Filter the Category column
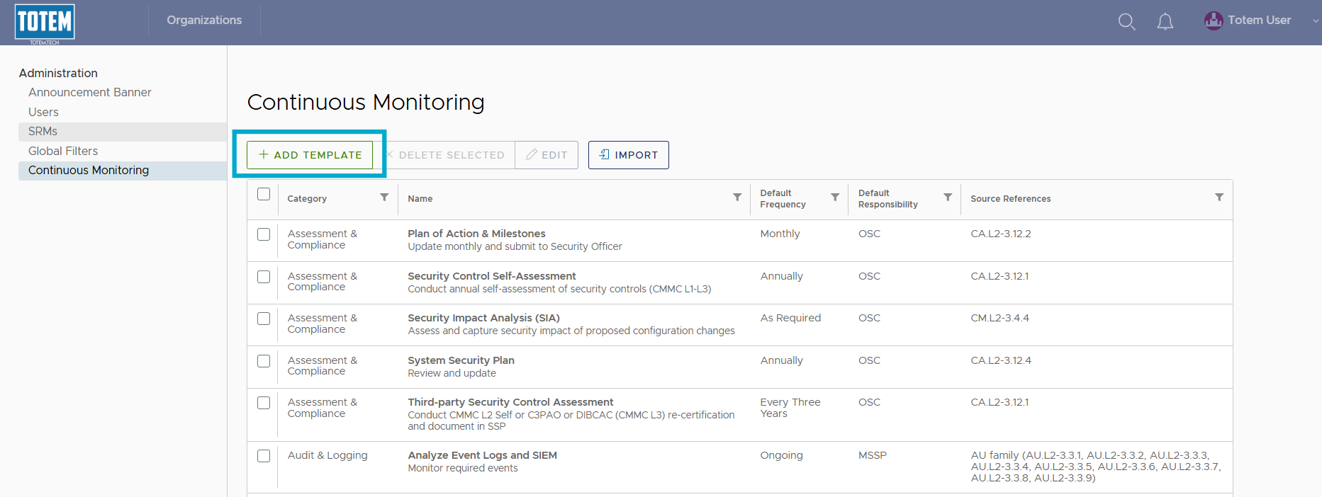Screen dimensions: 1322x497 tap(384, 198)
